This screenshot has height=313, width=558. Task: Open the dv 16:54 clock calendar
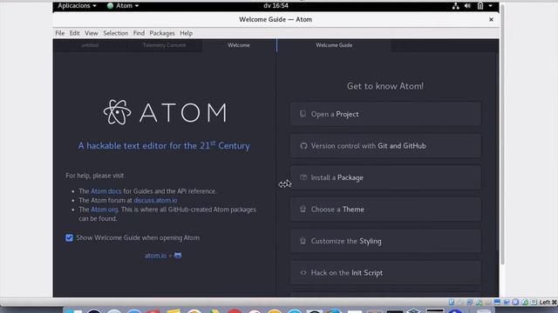click(276, 6)
